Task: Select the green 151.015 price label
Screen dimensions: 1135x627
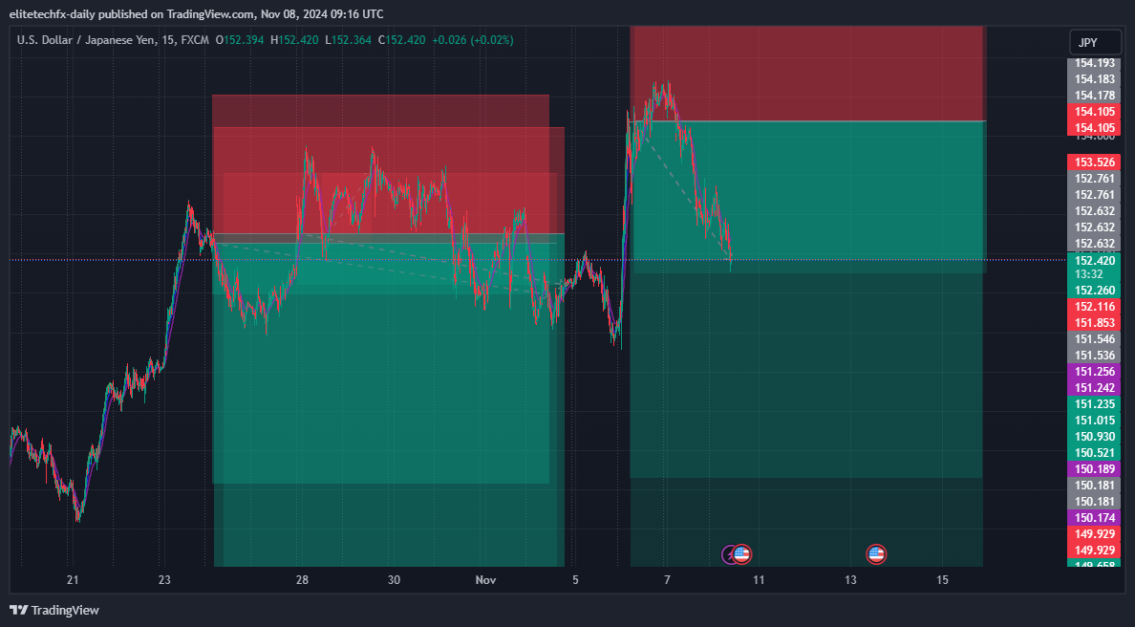Action: click(x=1094, y=420)
